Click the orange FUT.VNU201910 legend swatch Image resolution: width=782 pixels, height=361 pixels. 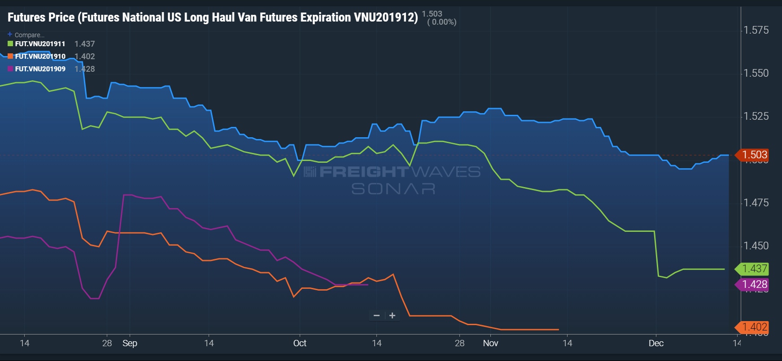[x=10, y=57]
